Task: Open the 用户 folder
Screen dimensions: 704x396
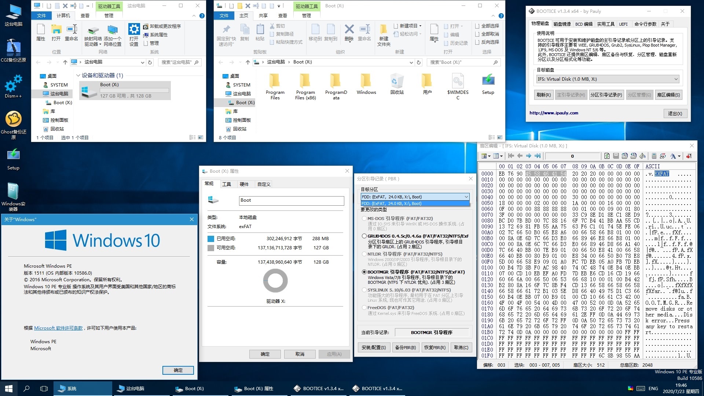Action: 427,84
